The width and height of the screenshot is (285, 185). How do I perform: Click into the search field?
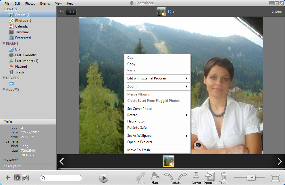point(61,178)
